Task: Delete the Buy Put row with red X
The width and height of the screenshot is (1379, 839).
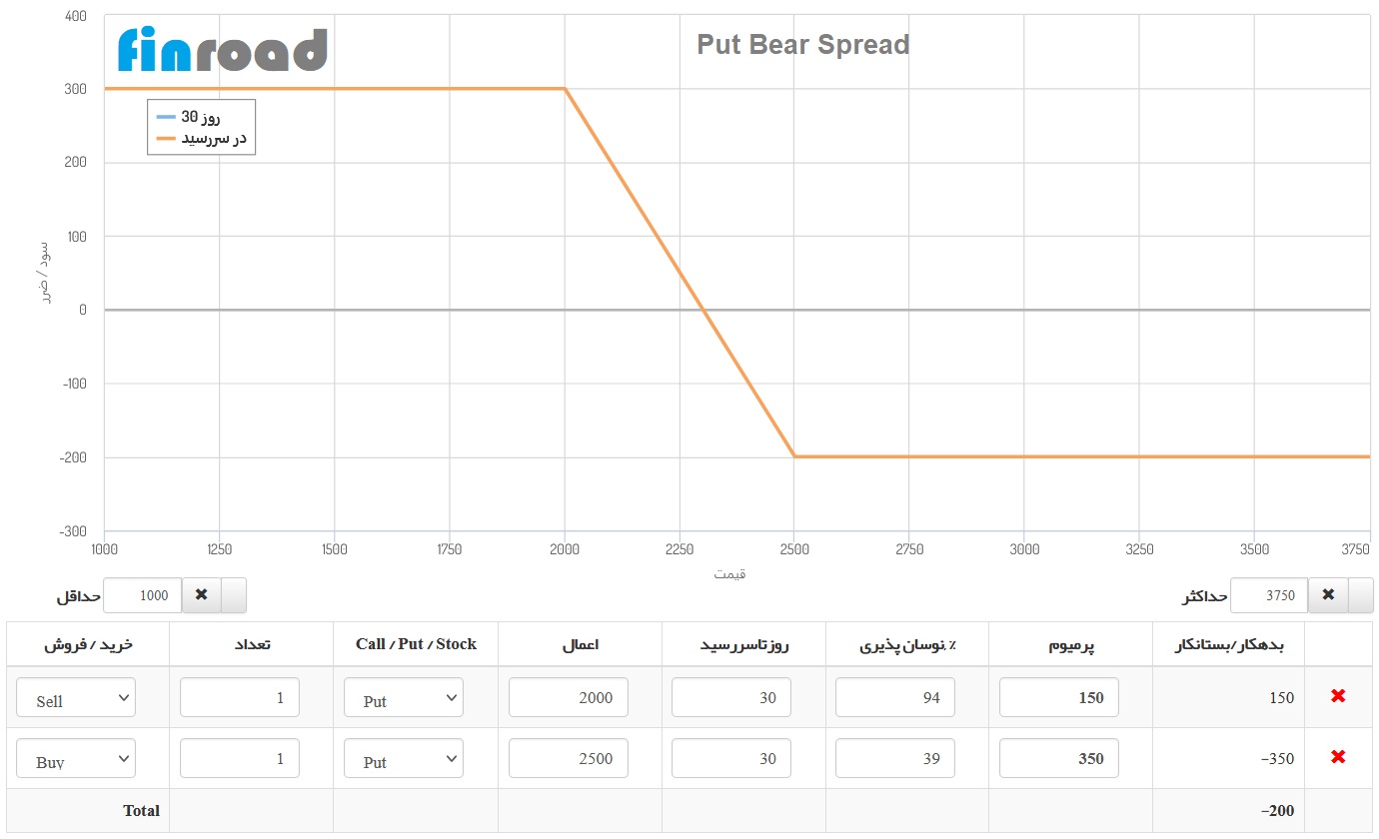Action: (1338, 758)
